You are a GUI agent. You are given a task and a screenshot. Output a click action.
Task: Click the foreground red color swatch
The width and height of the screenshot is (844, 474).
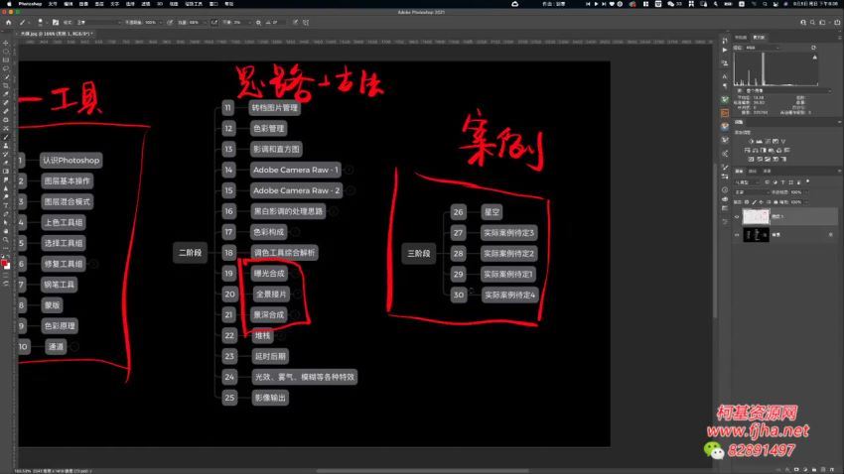tap(4, 264)
